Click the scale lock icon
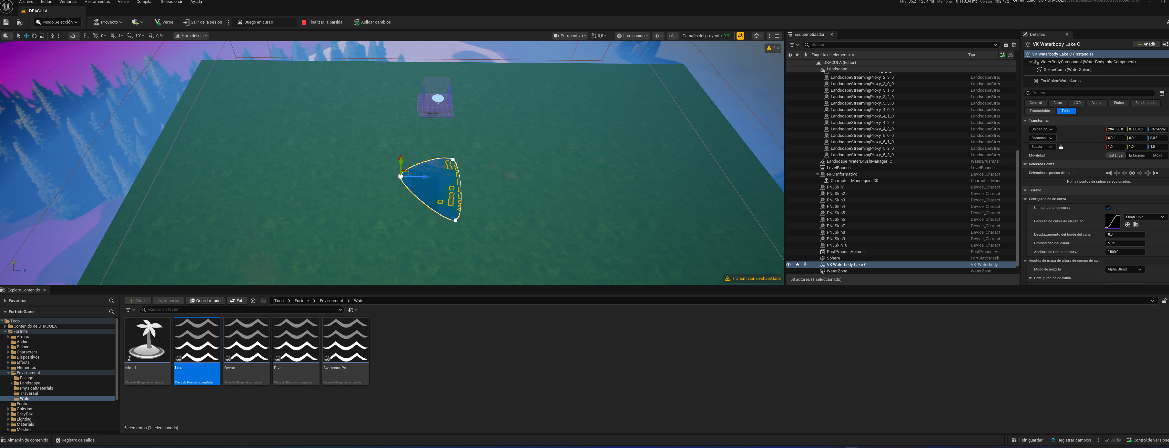This screenshot has height=448, width=1169. pyautogui.click(x=1061, y=147)
